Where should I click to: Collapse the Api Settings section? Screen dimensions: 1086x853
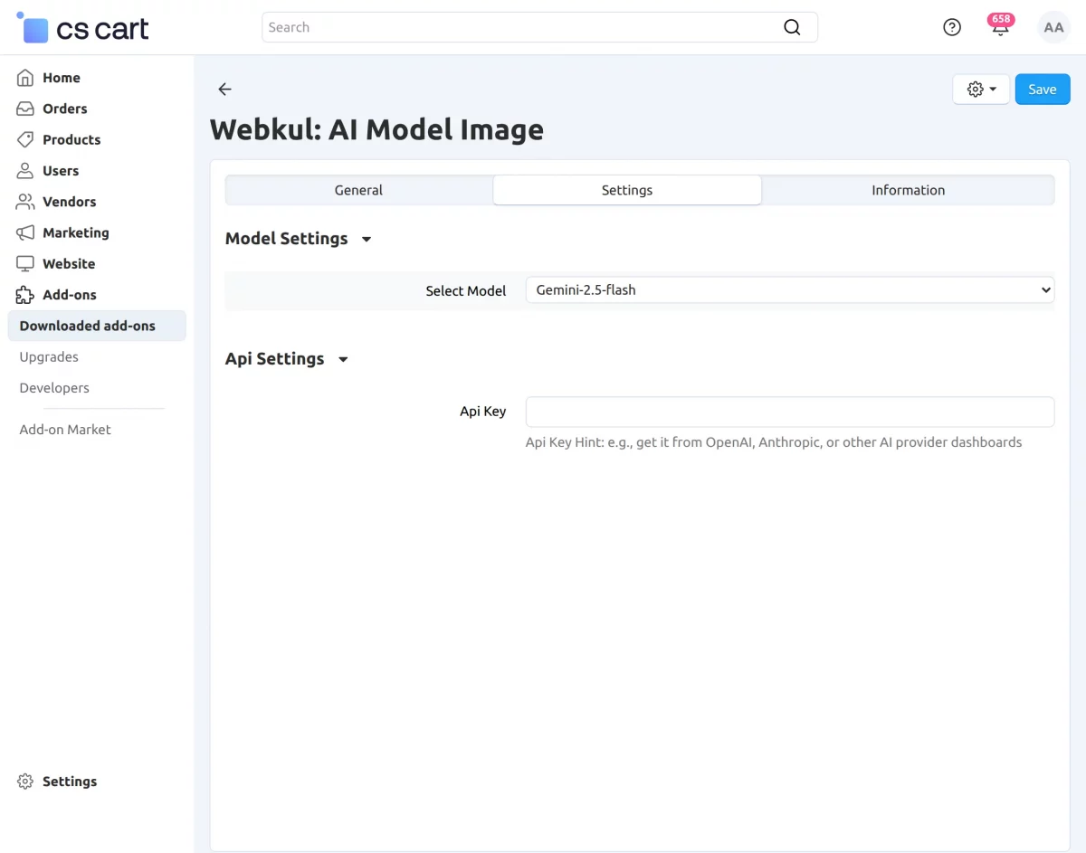(x=343, y=360)
